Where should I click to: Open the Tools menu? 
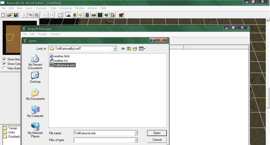(x=53, y=8)
